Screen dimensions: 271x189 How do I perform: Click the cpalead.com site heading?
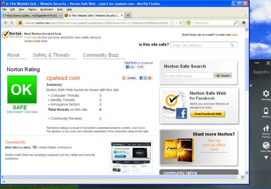[63, 78]
